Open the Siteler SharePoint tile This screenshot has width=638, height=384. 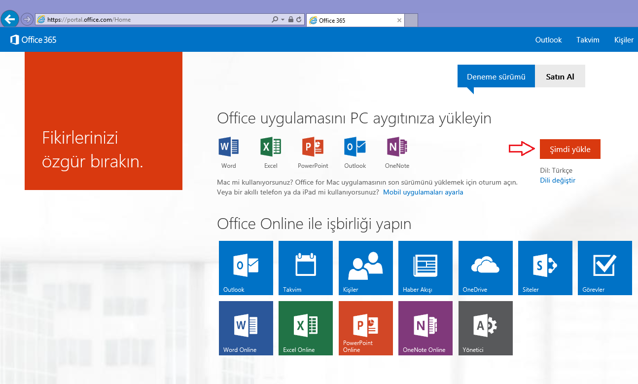pyautogui.click(x=545, y=268)
